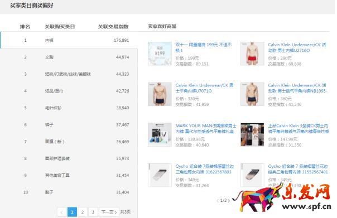Open first Oysho panties product thumbnail
This screenshot has height=218, width=337.
[x=160, y=175]
